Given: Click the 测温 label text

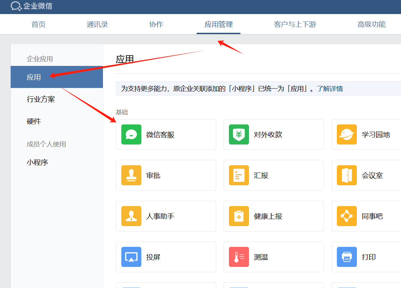Looking at the screenshot, I should [x=261, y=257].
